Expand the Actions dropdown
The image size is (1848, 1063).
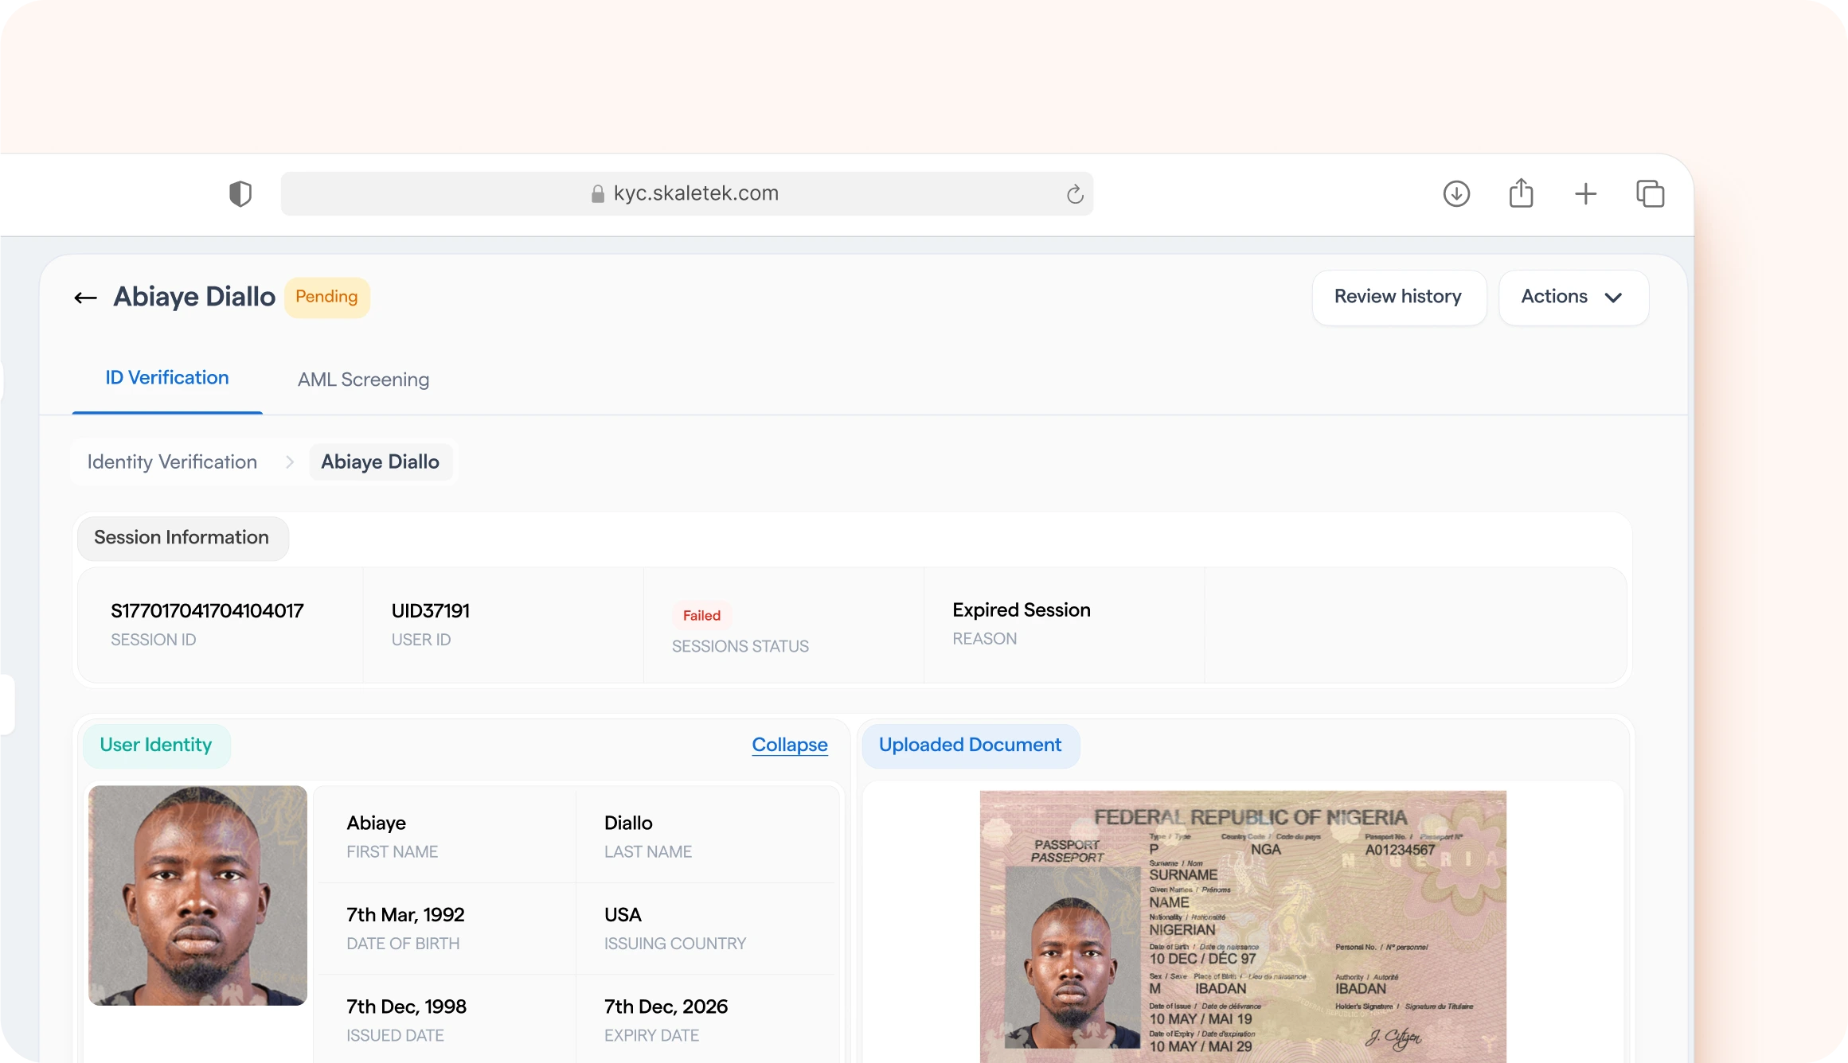click(1573, 297)
